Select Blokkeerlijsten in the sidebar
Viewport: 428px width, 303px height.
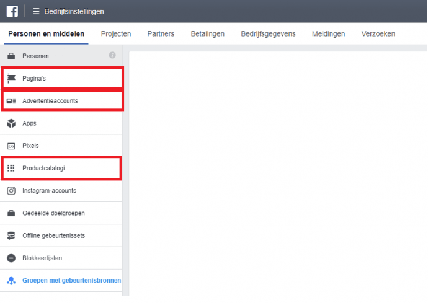point(61,258)
